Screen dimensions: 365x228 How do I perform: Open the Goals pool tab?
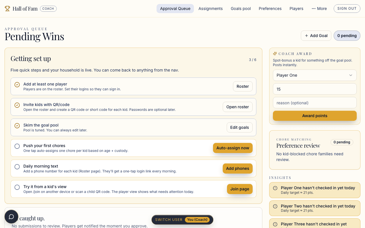pyautogui.click(x=241, y=9)
